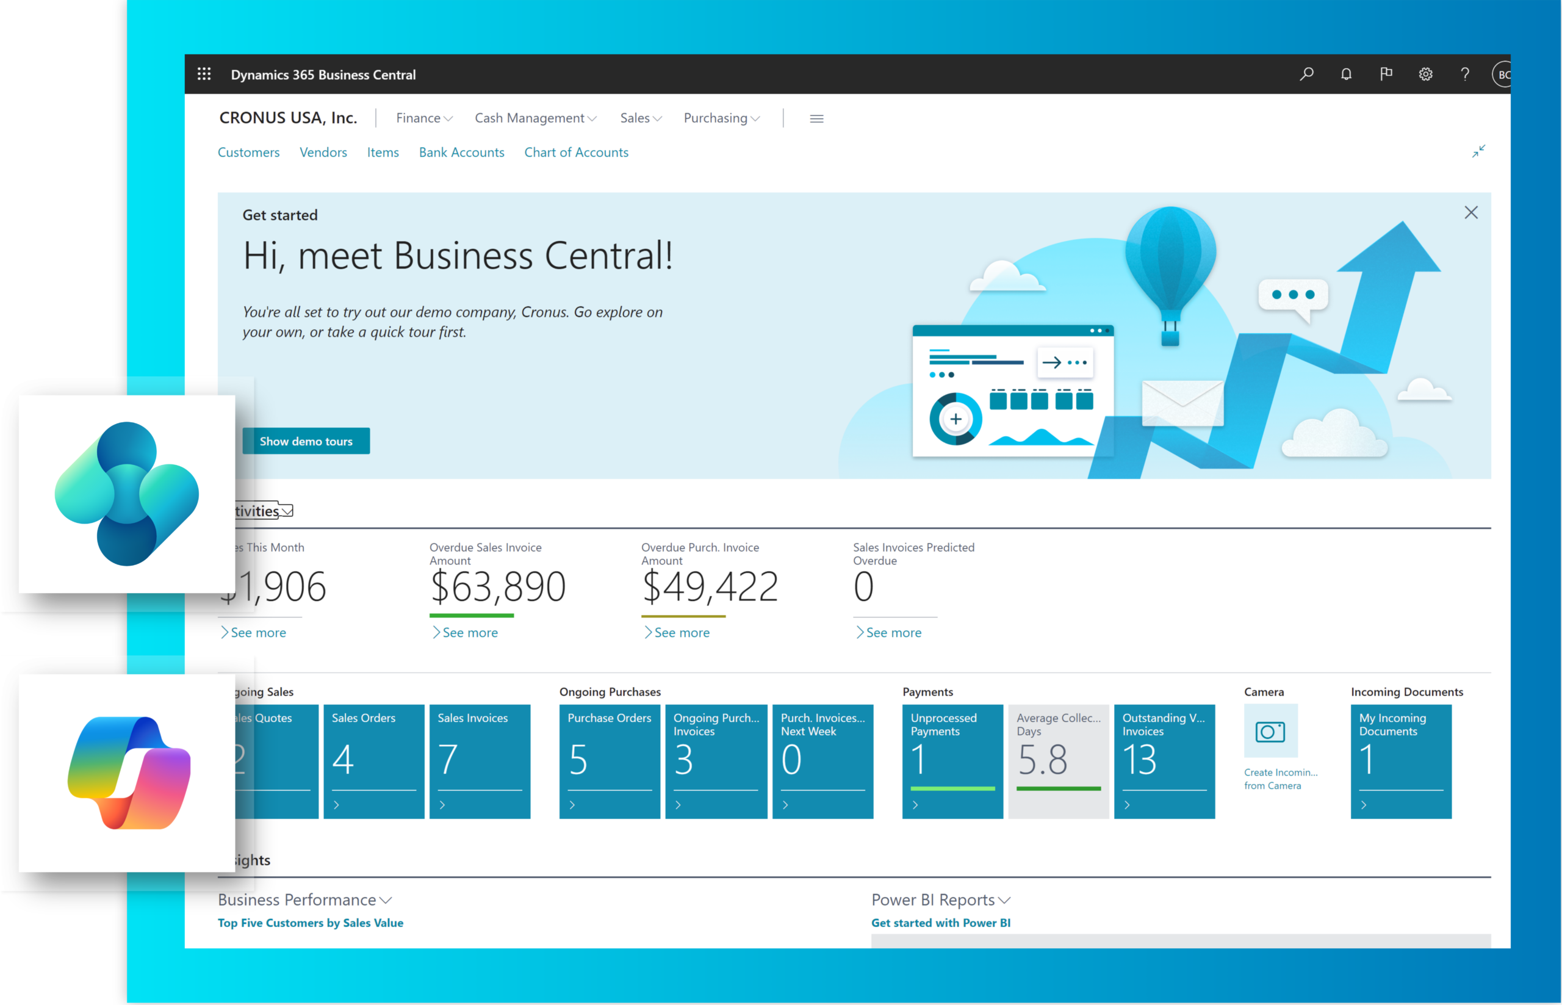Expand the Purchasing menu

722,118
